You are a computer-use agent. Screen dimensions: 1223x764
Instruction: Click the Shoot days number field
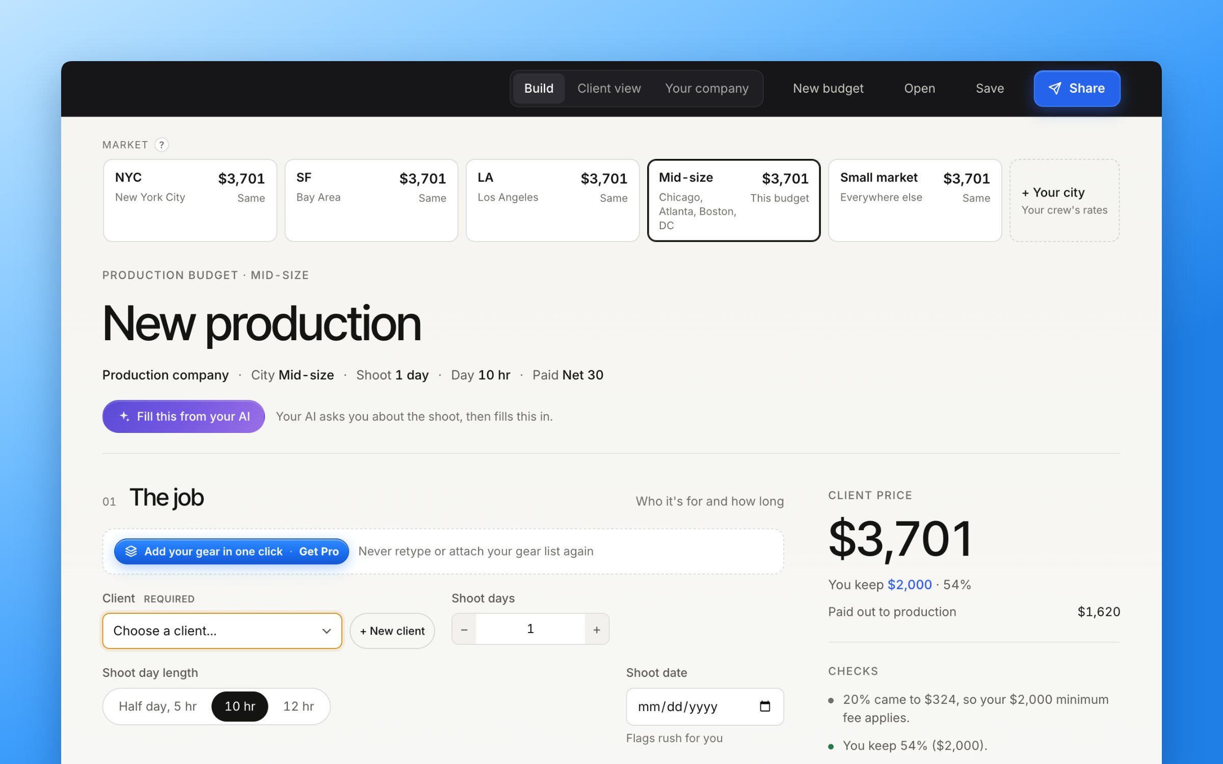(x=530, y=630)
